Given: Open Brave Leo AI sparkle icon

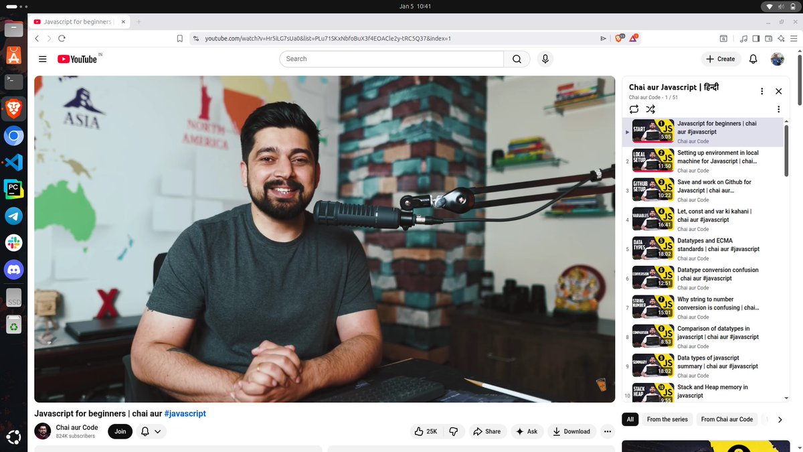Looking at the screenshot, I should [x=780, y=38].
